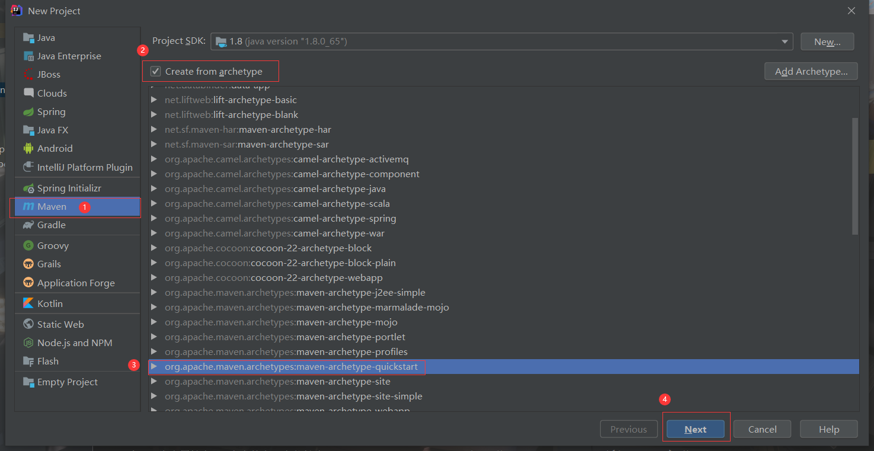
Task: Click the Next button
Action: coord(696,429)
